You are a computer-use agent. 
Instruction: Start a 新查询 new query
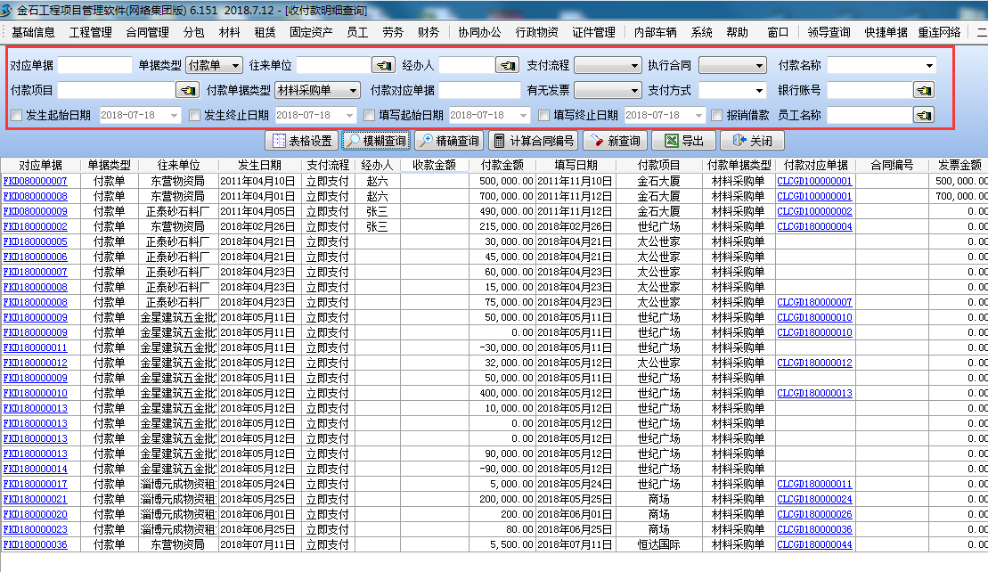(x=615, y=141)
